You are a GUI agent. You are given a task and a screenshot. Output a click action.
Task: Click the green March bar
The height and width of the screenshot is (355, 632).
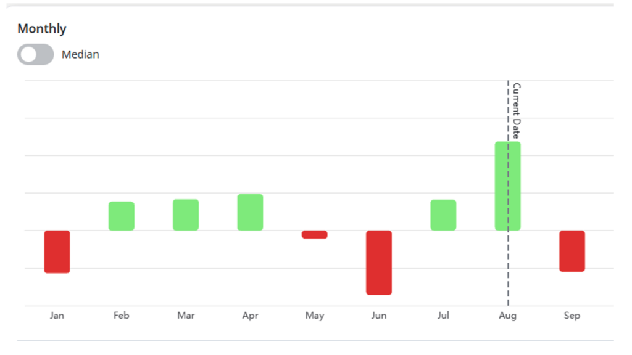coord(186,215)
